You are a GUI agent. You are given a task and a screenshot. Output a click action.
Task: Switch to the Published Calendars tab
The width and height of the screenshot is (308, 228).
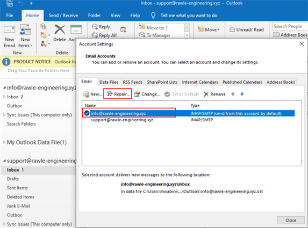[x=242, y=82]
